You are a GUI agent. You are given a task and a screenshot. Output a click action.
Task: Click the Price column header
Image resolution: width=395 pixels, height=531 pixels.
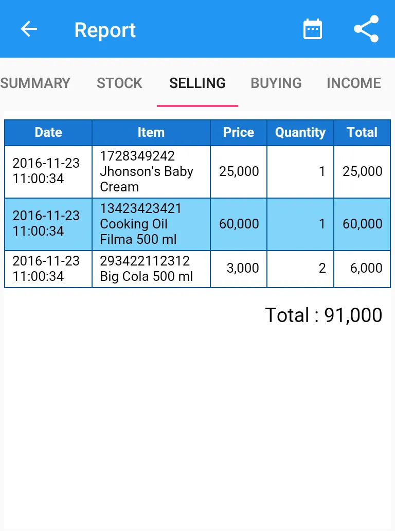239,132
